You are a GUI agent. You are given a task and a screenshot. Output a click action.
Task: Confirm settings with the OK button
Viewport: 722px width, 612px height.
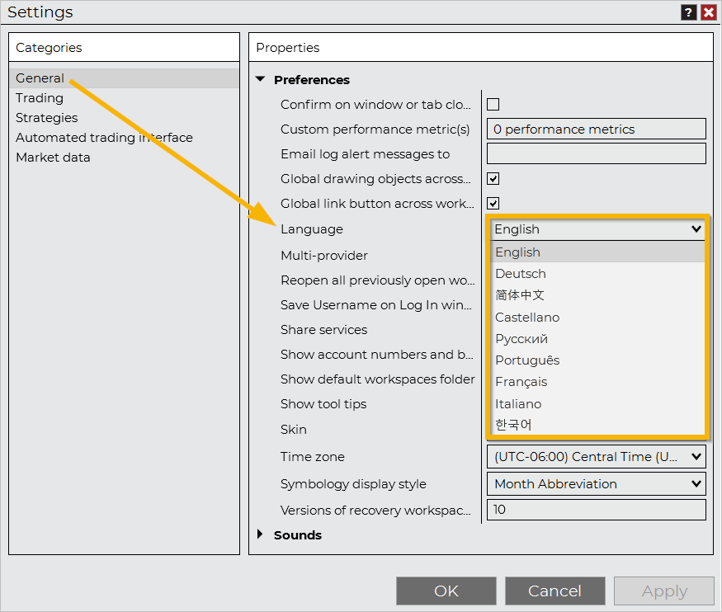click(446, 591)
